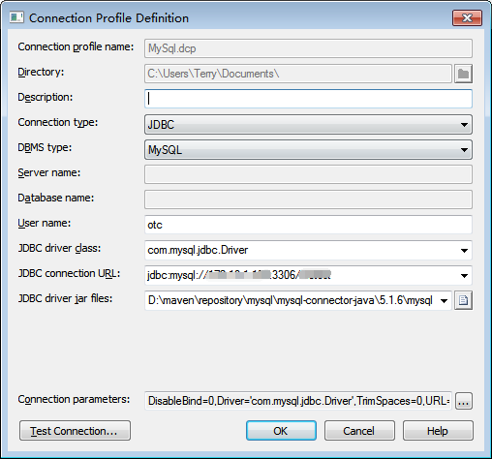Open connection parameters ellipsis button
The width and height of the screenshot is (492, 459).
[x=464, y=401]
